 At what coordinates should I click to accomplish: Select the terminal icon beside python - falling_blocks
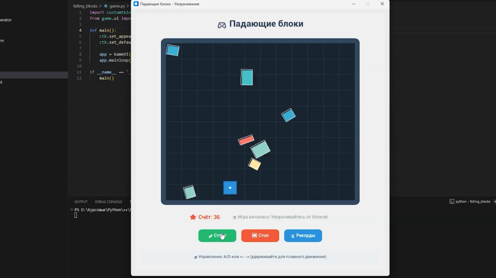(452, 201)
